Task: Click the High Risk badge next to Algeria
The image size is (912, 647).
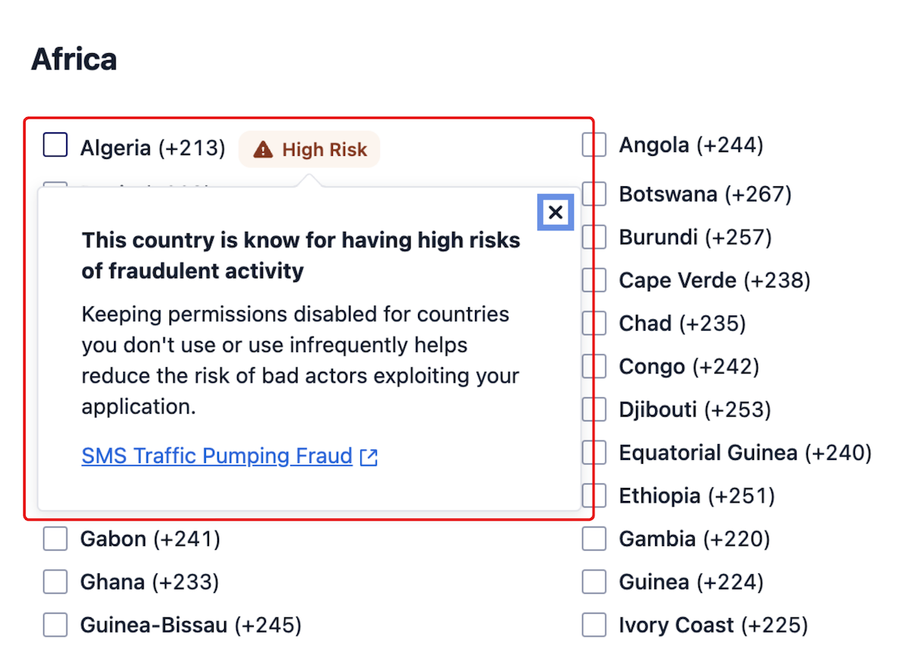Action: tap(309, 149)
